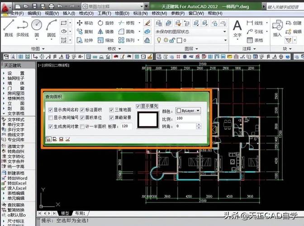Select the 圆 (Circle) drawing tool
304x226 pixels.
coord(37,27)
